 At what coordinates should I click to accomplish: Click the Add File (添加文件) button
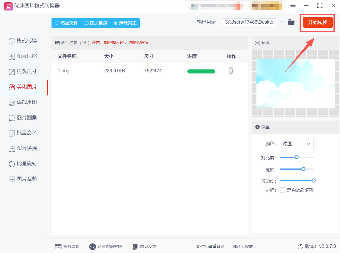(x=66, y=23)
